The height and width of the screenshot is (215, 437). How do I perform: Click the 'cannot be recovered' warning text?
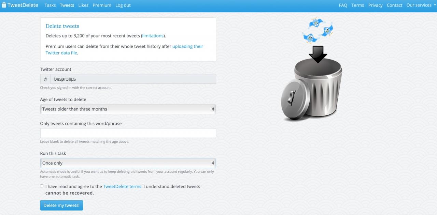pyautogui.click(x=69, y=193)
